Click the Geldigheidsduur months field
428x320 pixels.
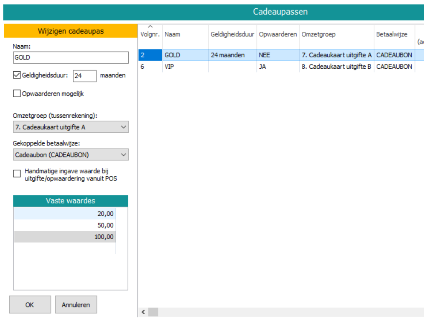[85, 76]
